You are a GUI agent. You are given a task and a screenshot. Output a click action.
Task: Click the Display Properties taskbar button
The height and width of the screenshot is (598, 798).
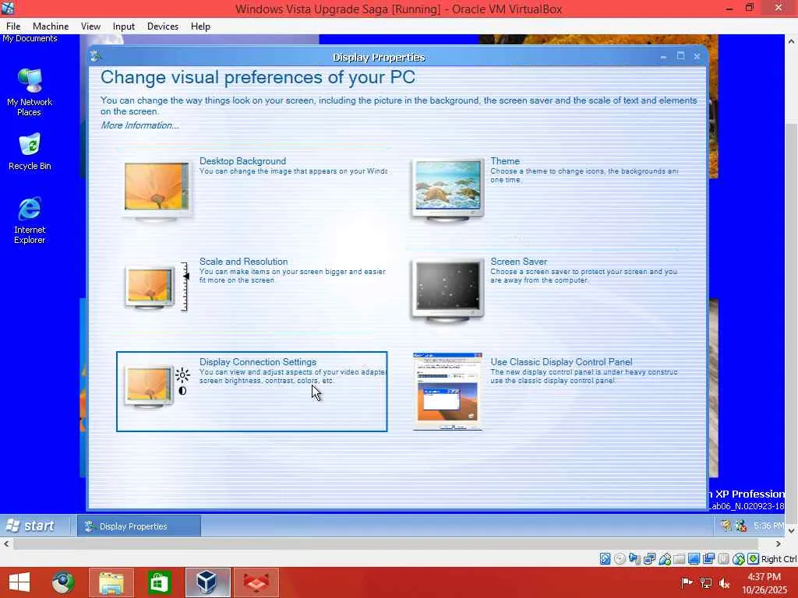coord(139,526)
